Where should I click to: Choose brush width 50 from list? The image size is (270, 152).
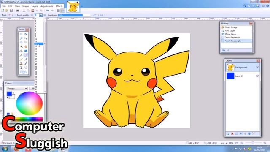tap(39, 69)
